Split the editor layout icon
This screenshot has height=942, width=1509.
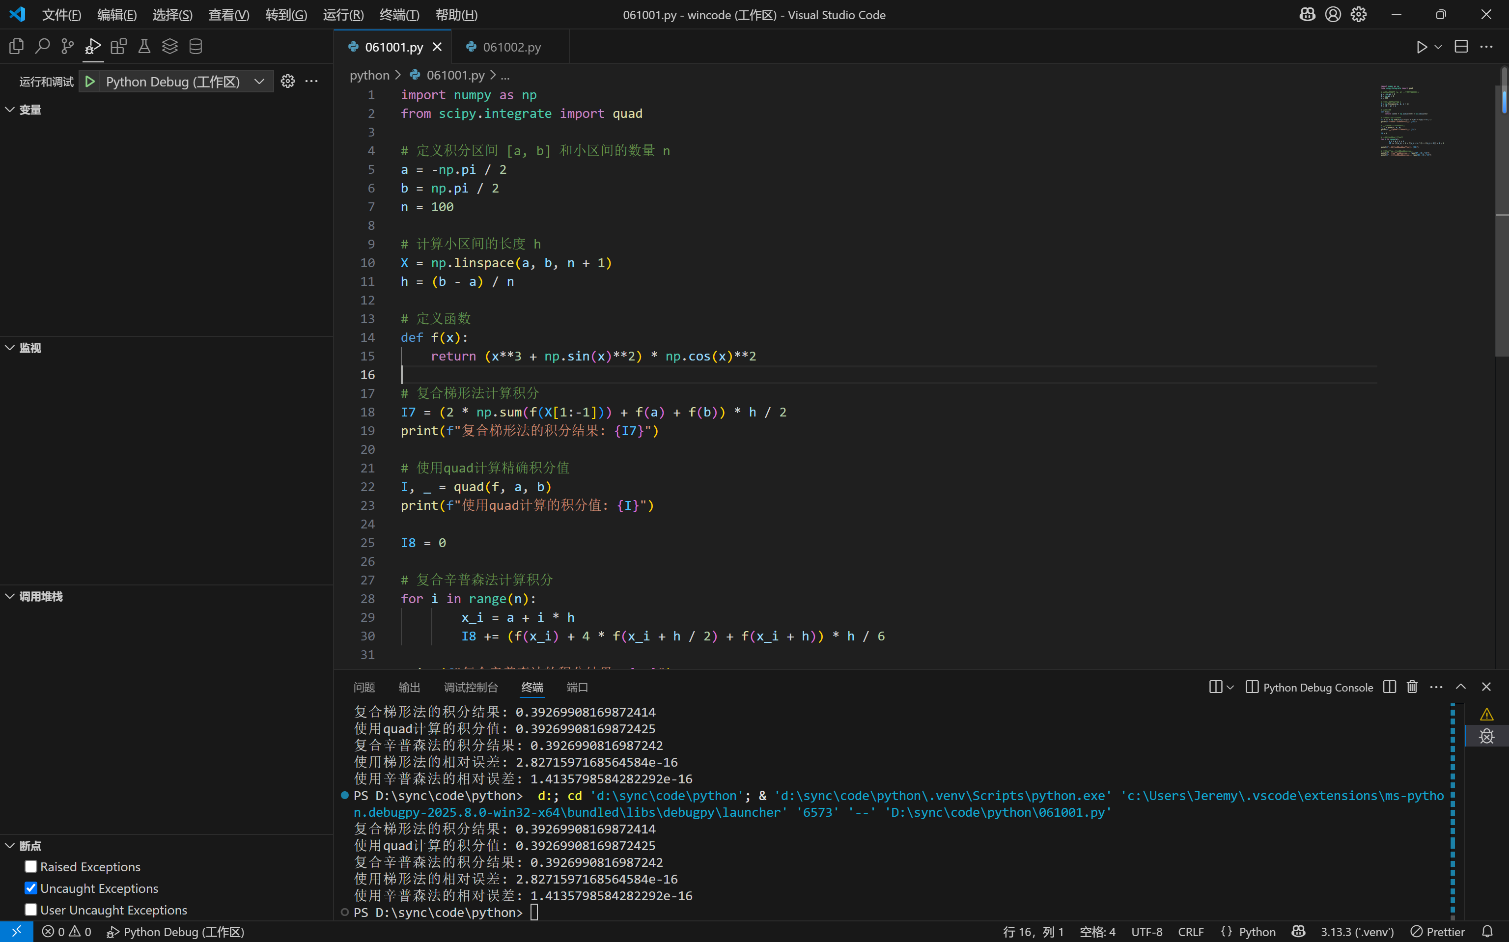[1461, 47]
